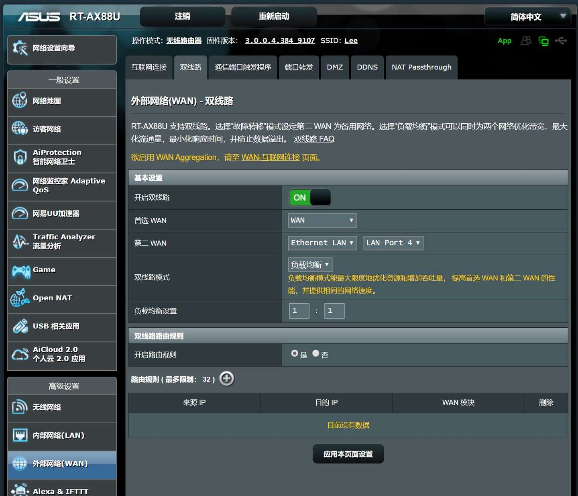The height and width of the screenshot is (496, 578).
Task: Click the USB status icon in header
Action: click(561, 41)
